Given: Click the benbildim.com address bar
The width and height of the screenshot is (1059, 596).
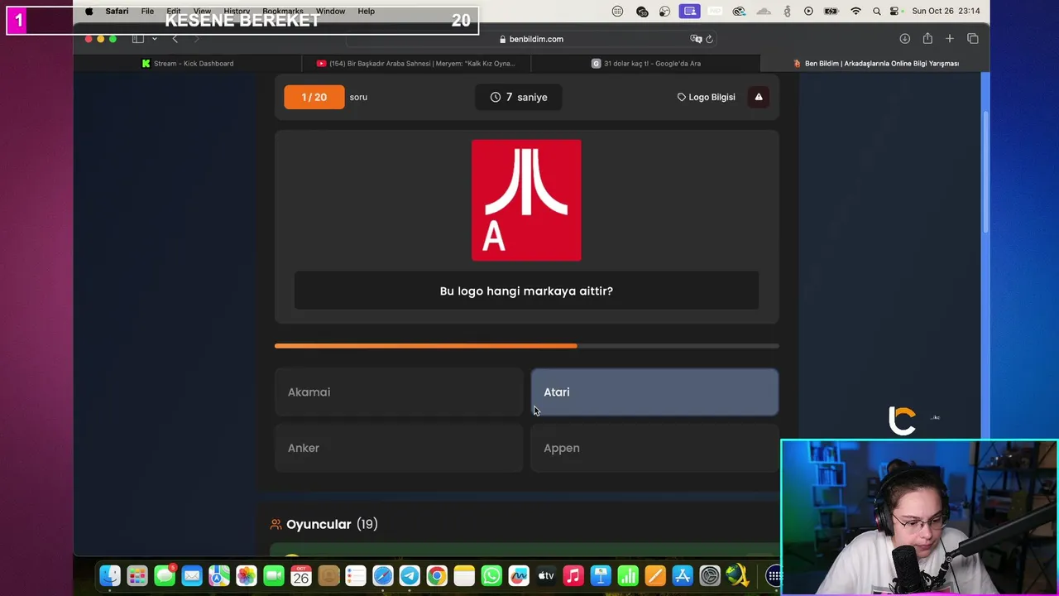Looking at the screenshot, I should pyautogui.click(x=531, y=39).
